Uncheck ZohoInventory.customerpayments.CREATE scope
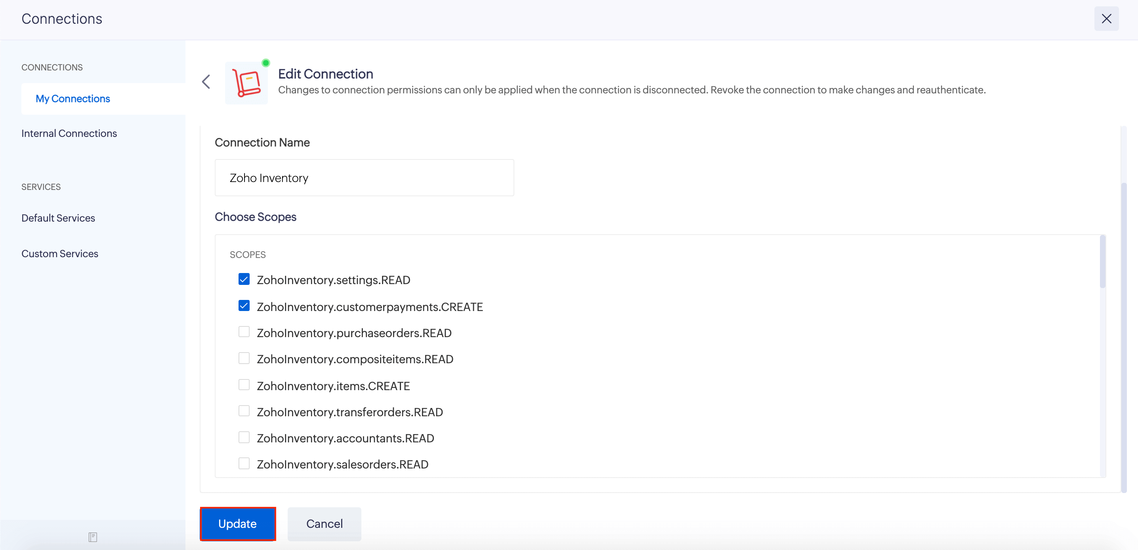 (244, 305)
